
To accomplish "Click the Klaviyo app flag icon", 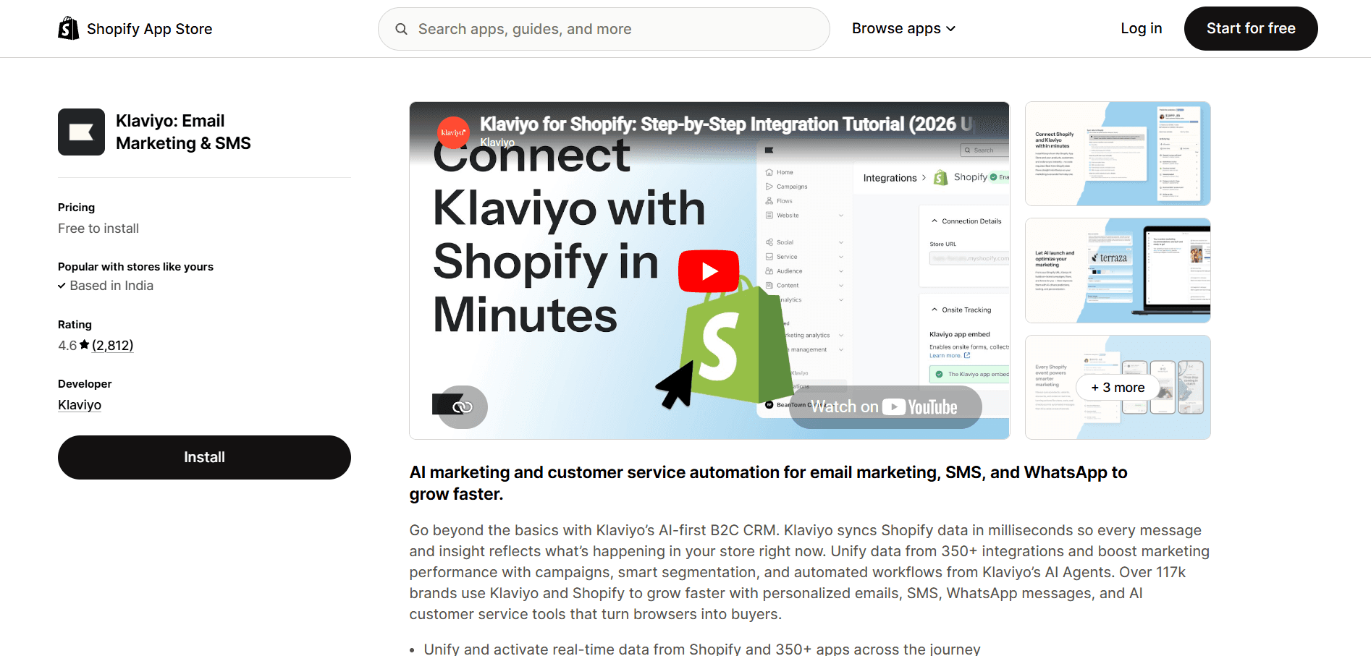I will [x=81, y=132].
